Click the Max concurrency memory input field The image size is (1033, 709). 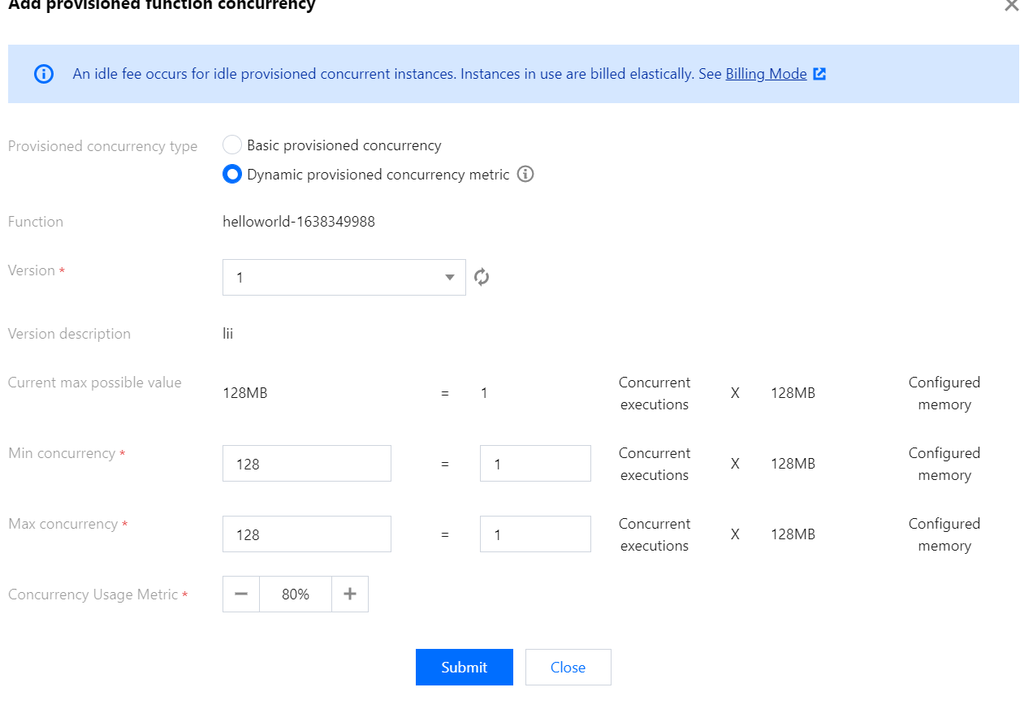pyautogui.click(x=306, y=534)
